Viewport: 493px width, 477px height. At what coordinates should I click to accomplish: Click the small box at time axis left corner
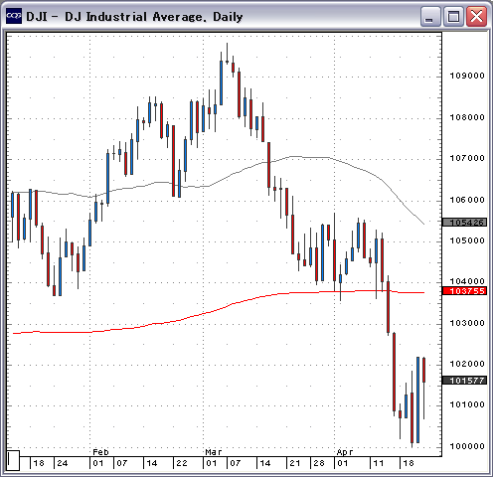(x=13, y=460)
